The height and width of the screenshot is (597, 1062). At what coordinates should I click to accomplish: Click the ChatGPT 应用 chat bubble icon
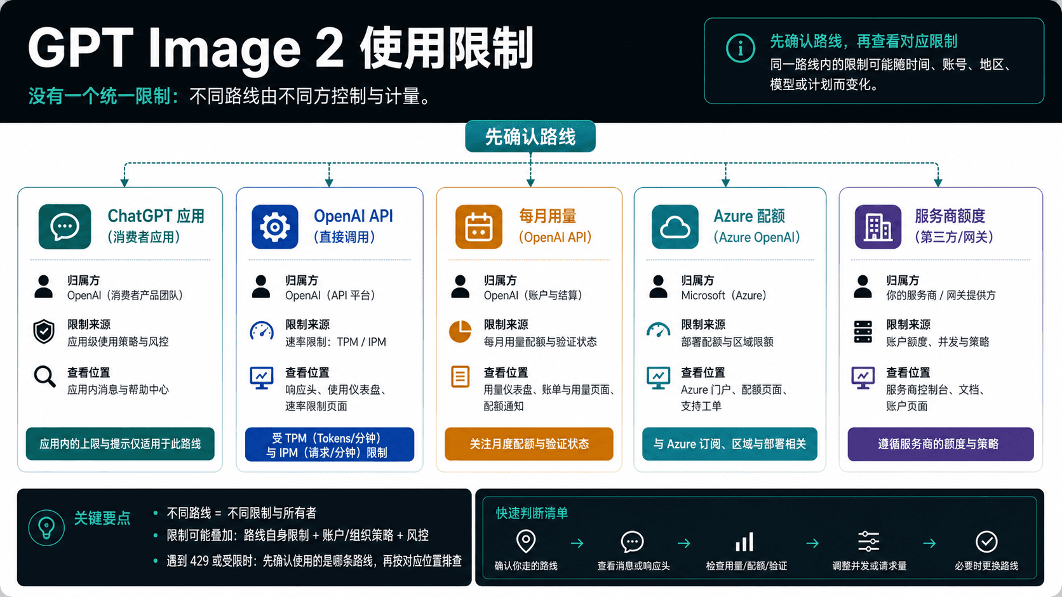[65, 226]
